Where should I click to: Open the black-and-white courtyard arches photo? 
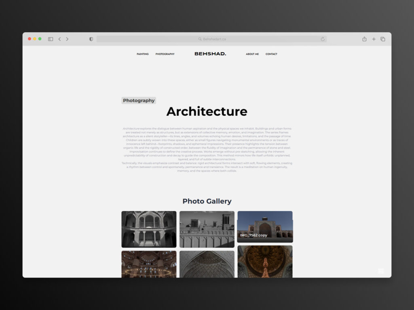point(149,229)
